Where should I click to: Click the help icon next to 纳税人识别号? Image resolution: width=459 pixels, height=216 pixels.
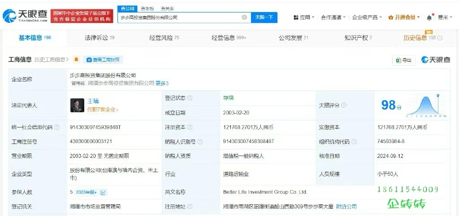200,142
